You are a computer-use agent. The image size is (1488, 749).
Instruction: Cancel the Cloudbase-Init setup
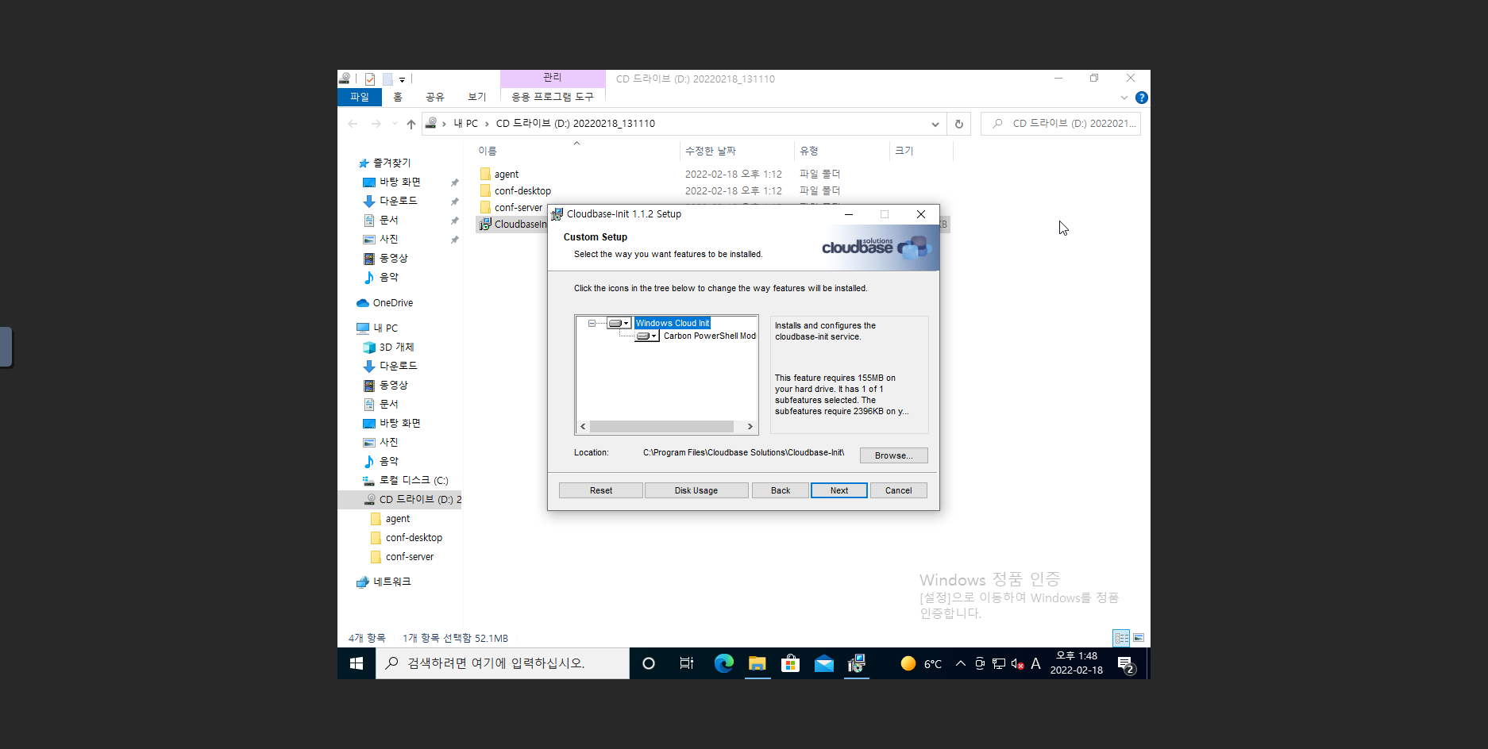coord(899,490)
